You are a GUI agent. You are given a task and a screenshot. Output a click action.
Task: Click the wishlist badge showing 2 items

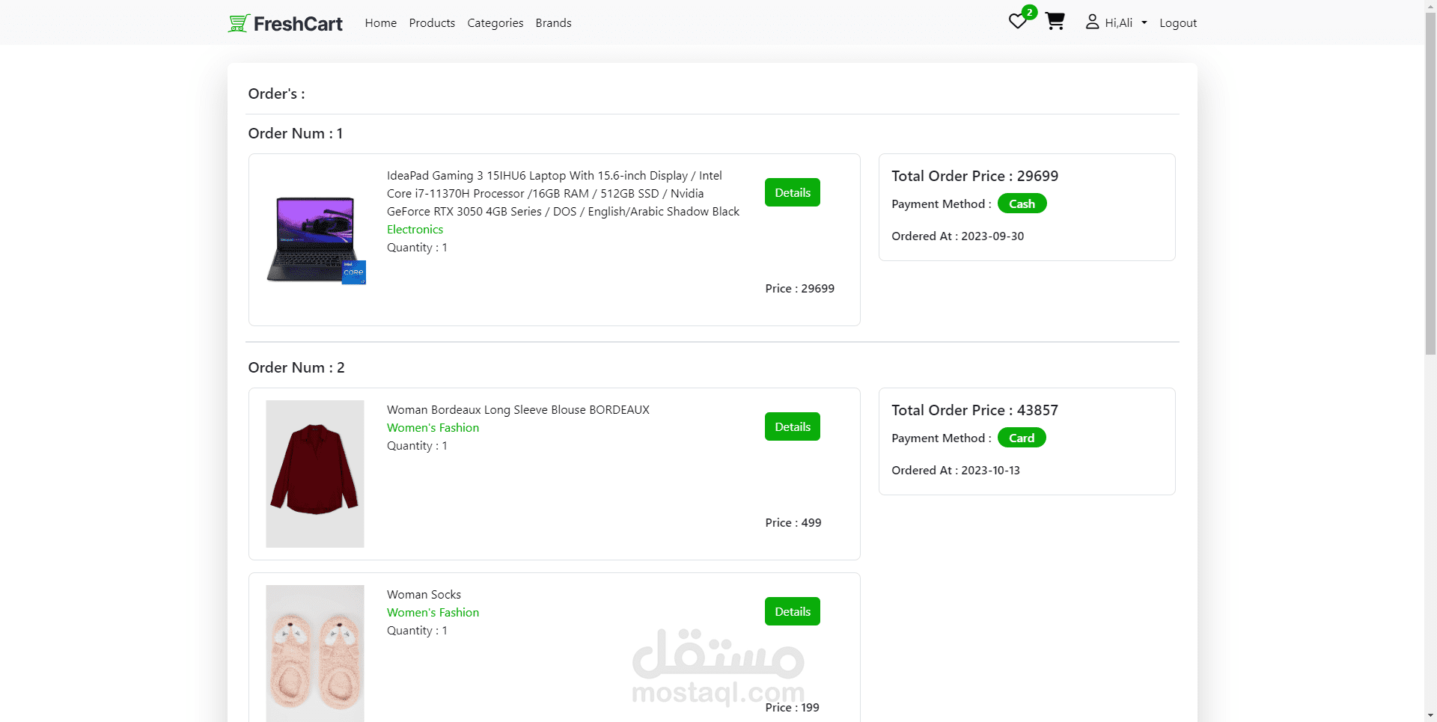(1031, 12)
